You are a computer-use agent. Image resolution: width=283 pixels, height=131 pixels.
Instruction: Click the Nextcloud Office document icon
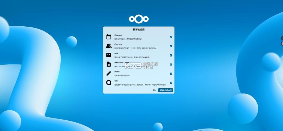pos(109,64)
